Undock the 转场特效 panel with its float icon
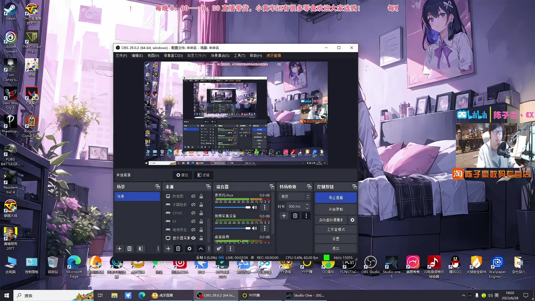The width and height of the screenshot is (535, 301). tap(309, 187)
